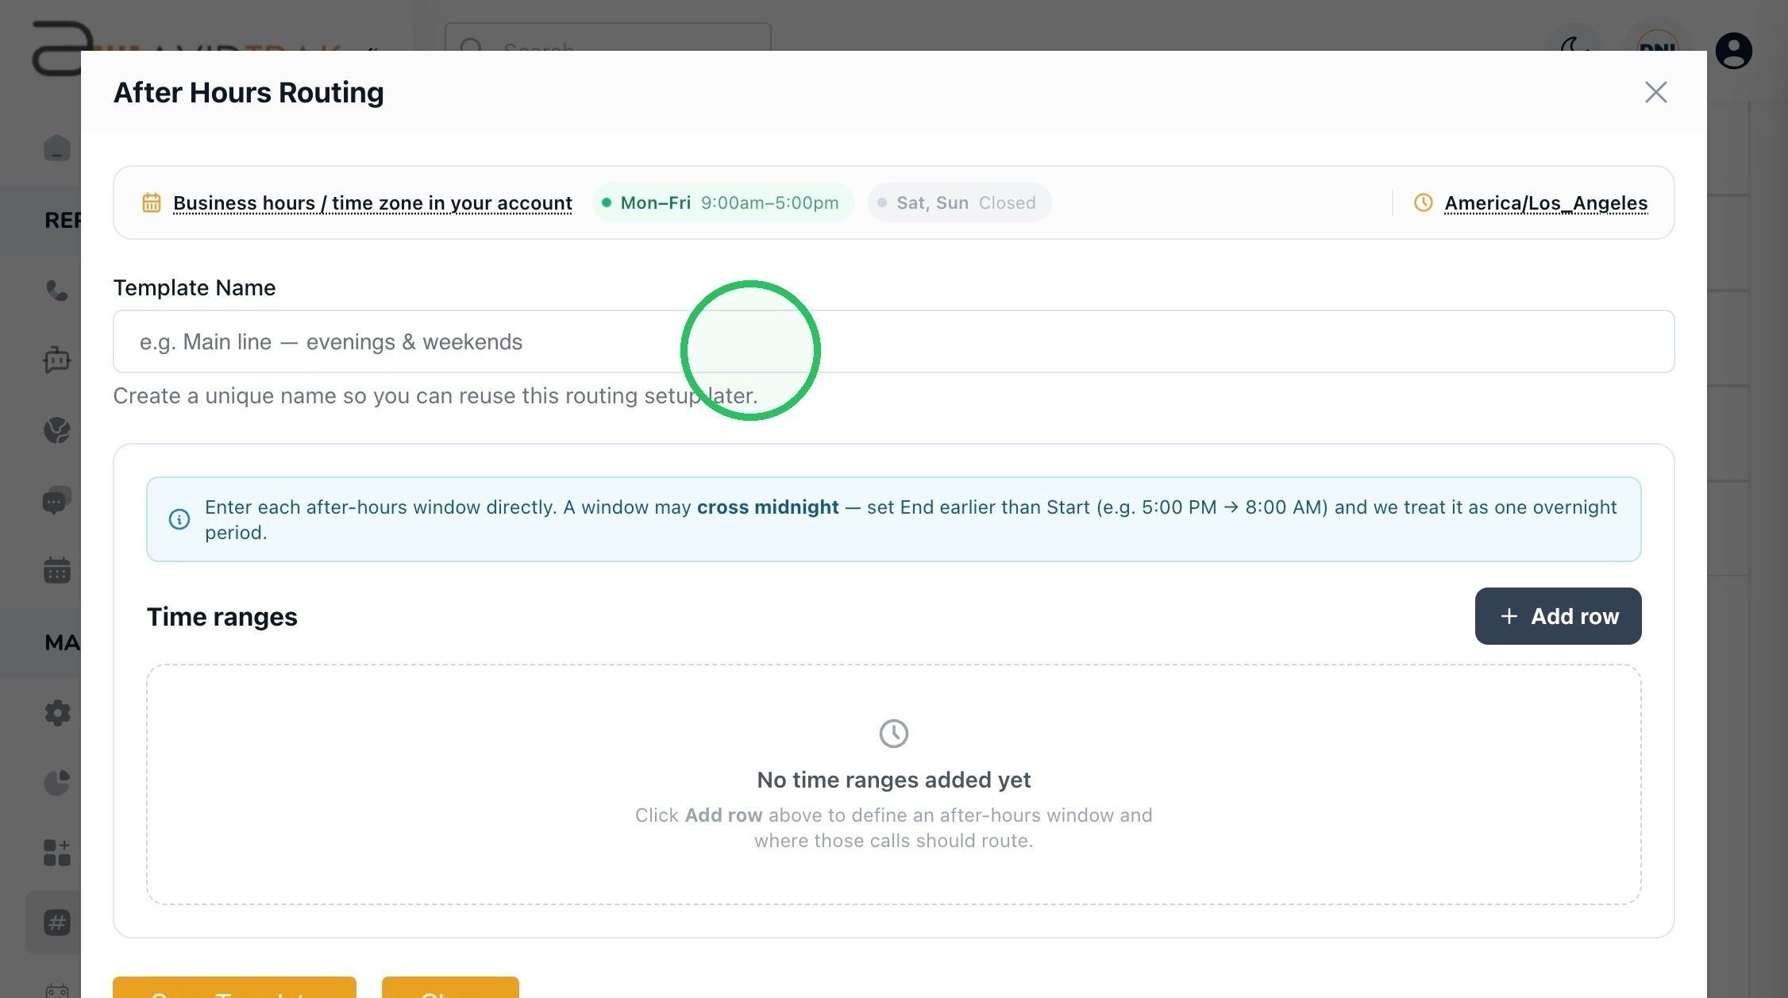The image size is (1788, 998).
Task: Open Business hours / time zone in your account link
Action: click(372, 202)
